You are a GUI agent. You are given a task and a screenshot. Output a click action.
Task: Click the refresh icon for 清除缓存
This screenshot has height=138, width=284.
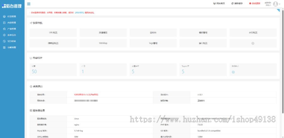pos(232,3)
